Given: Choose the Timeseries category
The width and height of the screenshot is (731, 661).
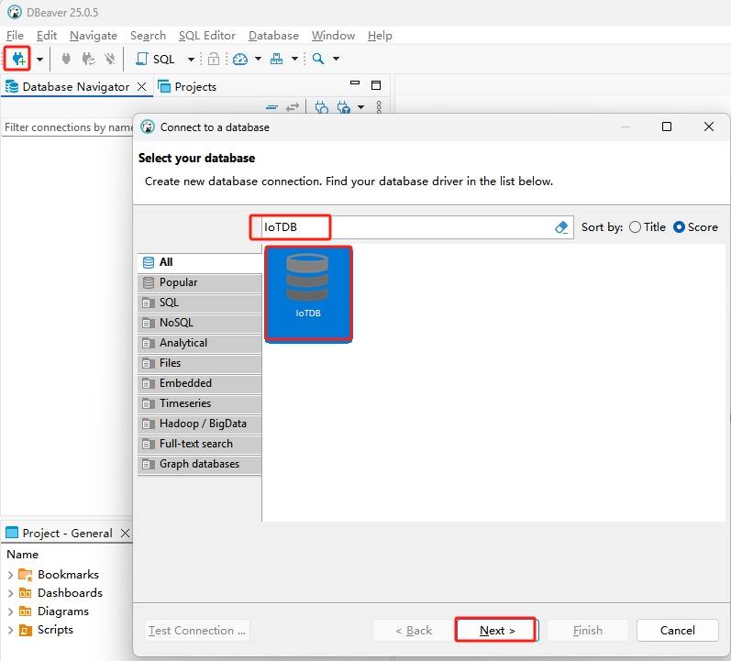Looking at the screenshot, I should [x=184, y=403].
